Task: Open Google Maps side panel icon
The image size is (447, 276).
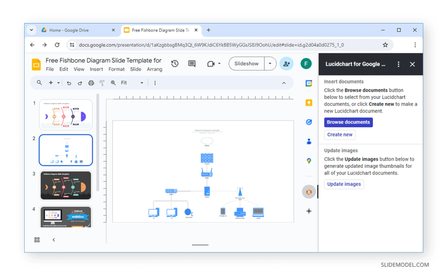Action: tap(309, 161)
